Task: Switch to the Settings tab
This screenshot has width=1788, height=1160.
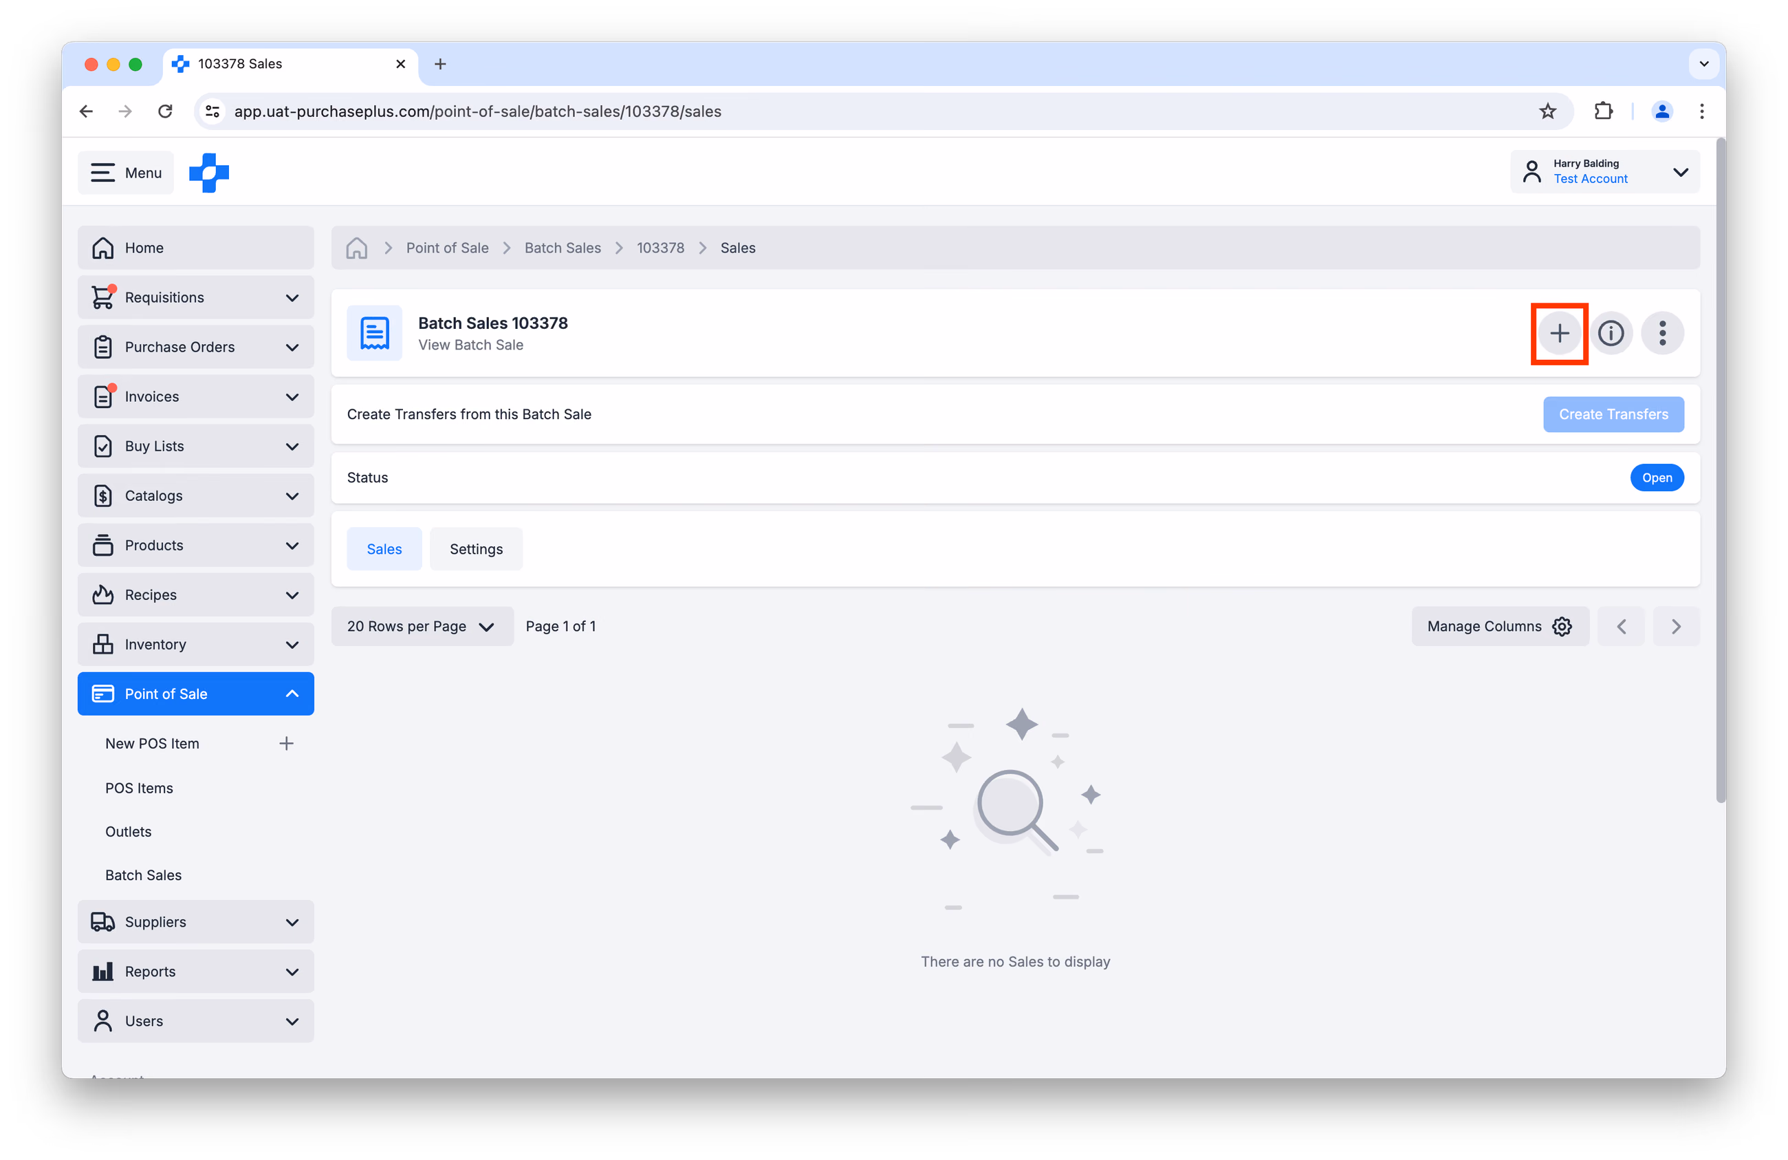Action: (x=477, y=550)
